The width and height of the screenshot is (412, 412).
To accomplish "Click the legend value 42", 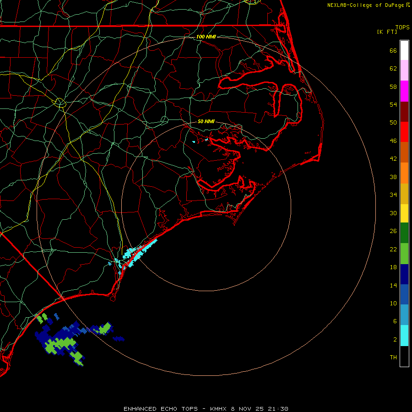I will tap(393, 159).
